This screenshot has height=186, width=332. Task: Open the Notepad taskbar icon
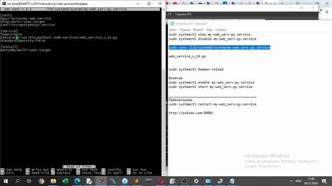coord(232,181)
